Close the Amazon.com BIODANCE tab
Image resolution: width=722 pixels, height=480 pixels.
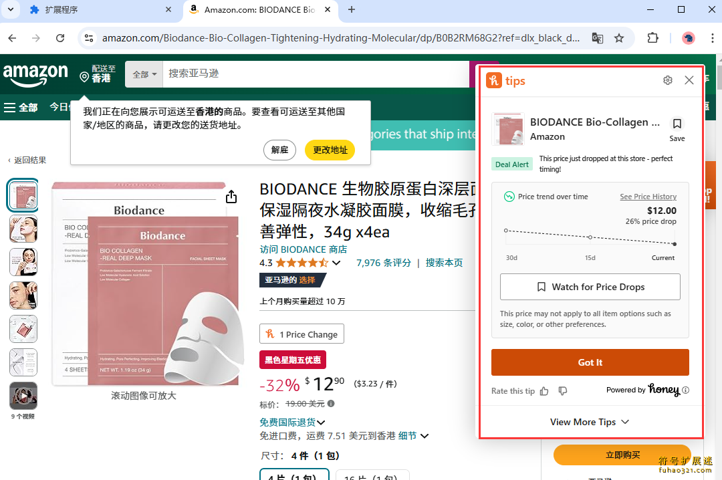(x=328, y=9)
